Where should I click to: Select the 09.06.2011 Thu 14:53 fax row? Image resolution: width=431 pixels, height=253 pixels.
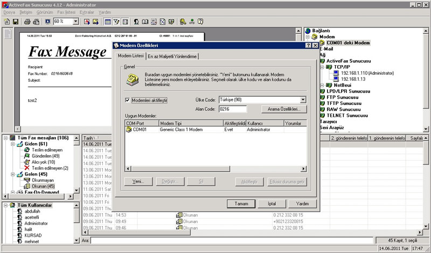point(252,215)
